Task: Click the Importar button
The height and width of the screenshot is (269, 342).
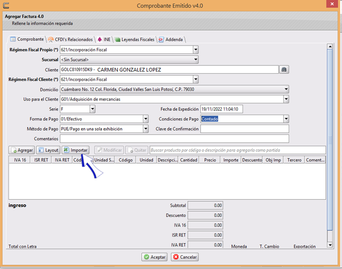Action: 76,150
